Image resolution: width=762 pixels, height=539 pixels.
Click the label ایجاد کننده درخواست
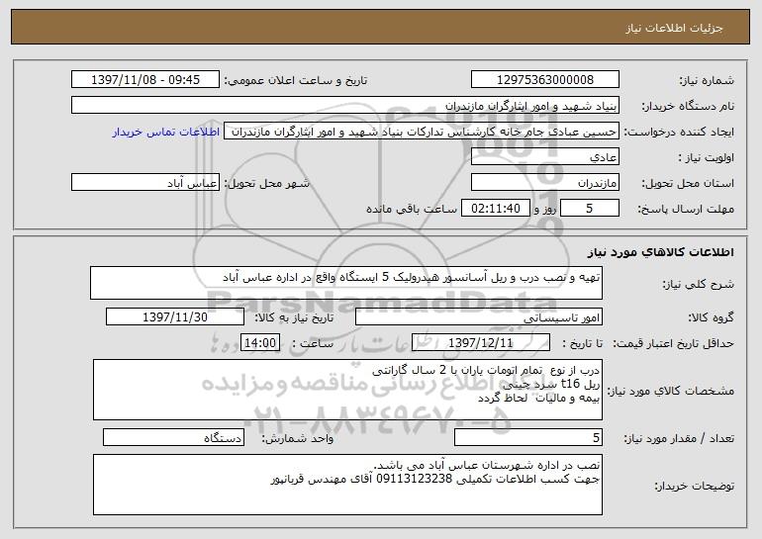coord(679,133)
